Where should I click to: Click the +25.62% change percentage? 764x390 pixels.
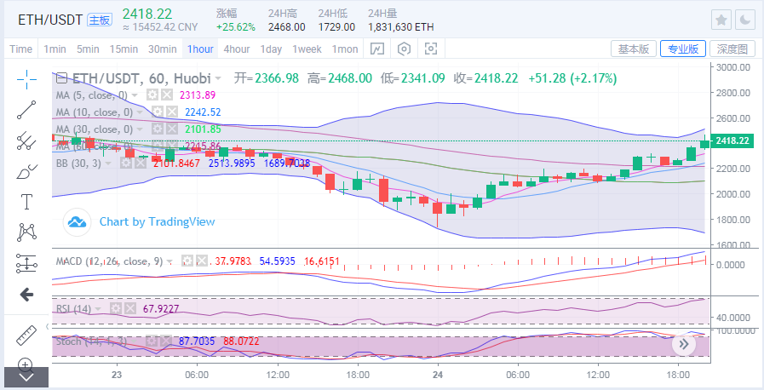coord(236,27)
